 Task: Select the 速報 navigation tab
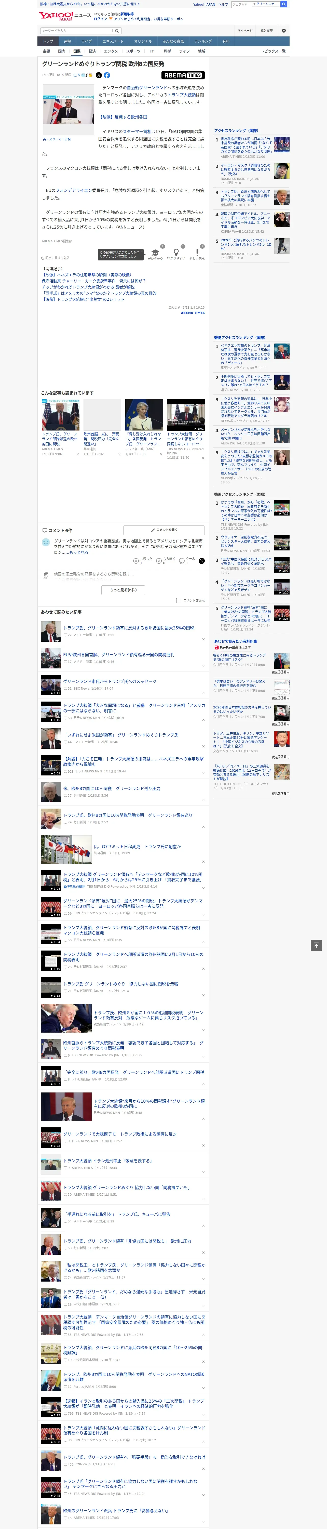[67, 42]
